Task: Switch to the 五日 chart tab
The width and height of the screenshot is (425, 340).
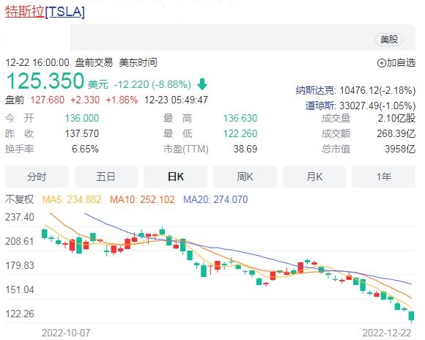Action: click(x=106, y=177)
